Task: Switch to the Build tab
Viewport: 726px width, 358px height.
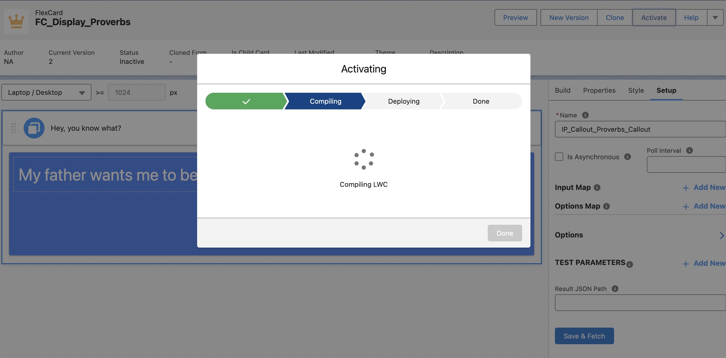Action: point(562,90)
